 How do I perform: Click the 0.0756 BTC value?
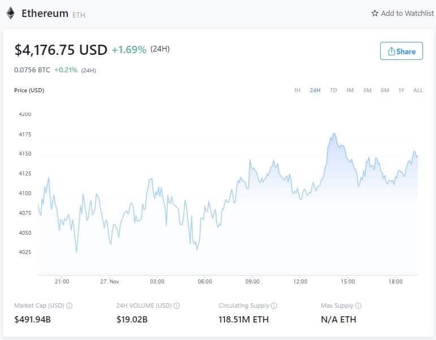[x=32, y=70]
